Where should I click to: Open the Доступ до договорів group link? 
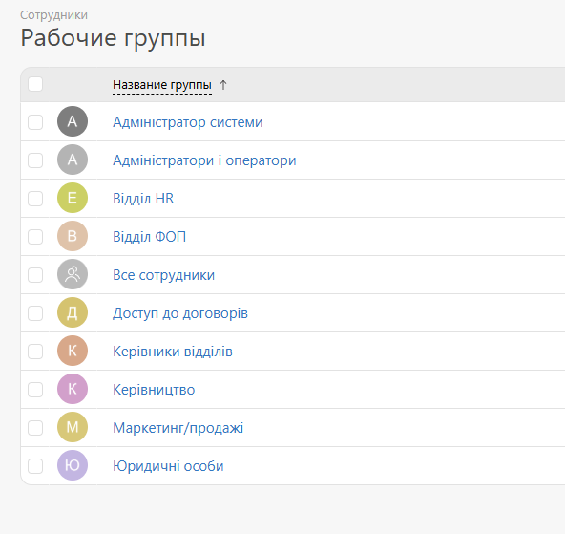tap(180, 313)
